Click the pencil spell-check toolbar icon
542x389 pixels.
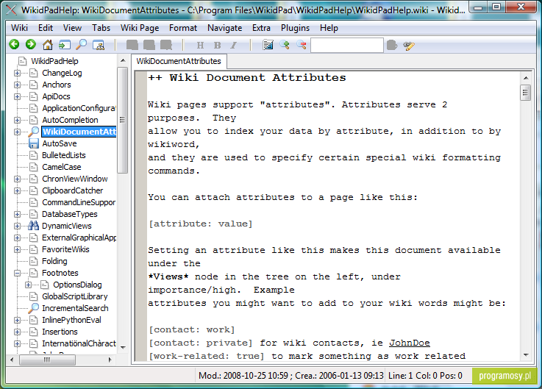coord(409,46)
